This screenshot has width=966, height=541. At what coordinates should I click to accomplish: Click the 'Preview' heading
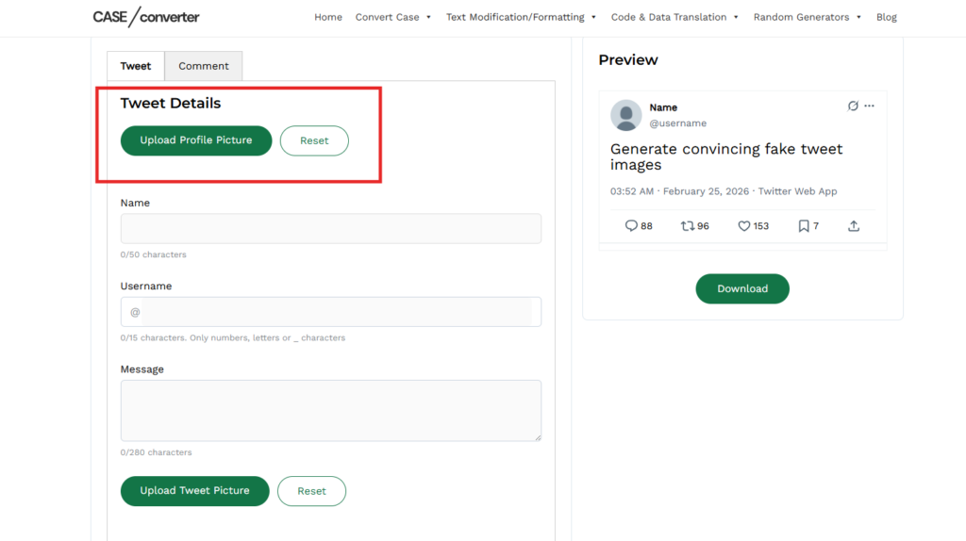point(627,59)
